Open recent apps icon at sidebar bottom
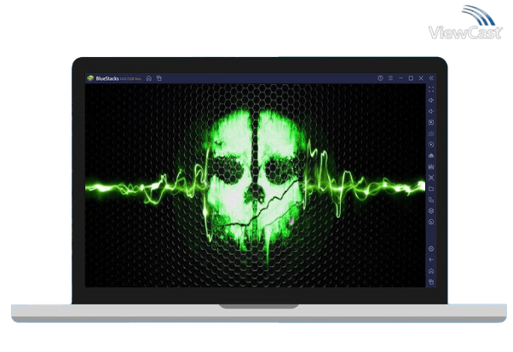This screenshot has height=352, width=513. click(431, 281)
